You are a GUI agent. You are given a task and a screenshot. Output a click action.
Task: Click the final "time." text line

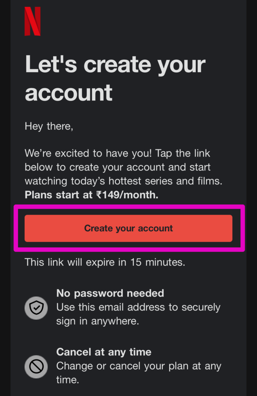click(x=68, y=380)
